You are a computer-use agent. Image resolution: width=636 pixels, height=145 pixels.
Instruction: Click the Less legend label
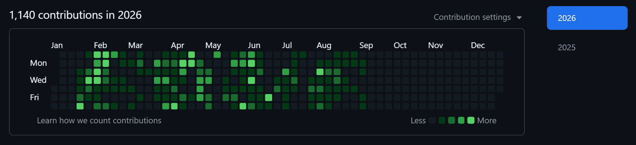pyautogui.click(x=418, y=120)
